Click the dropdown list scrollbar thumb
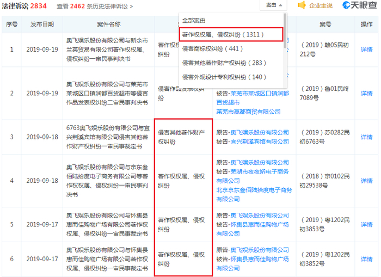 [x=285, y=30]
